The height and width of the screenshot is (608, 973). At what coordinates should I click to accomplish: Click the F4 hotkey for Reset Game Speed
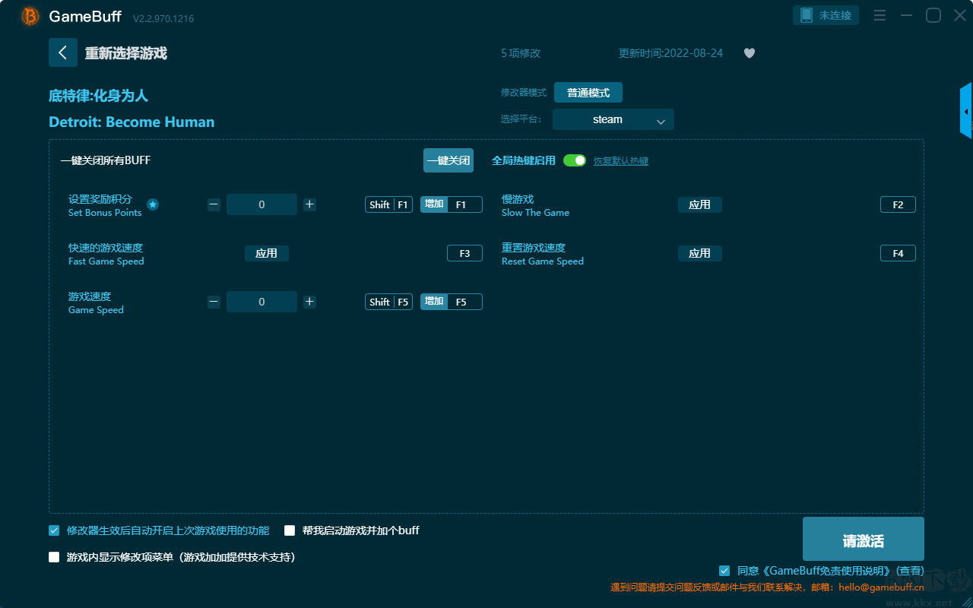coord(898,253)
